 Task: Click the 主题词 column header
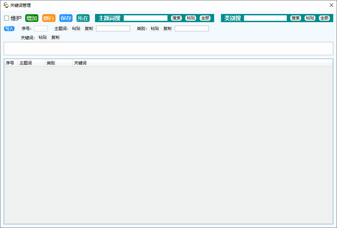31,63
